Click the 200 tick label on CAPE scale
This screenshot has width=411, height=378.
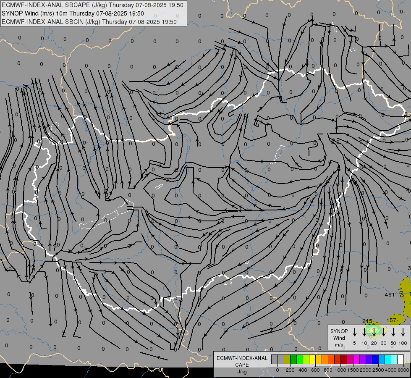[x=290, y=370]
